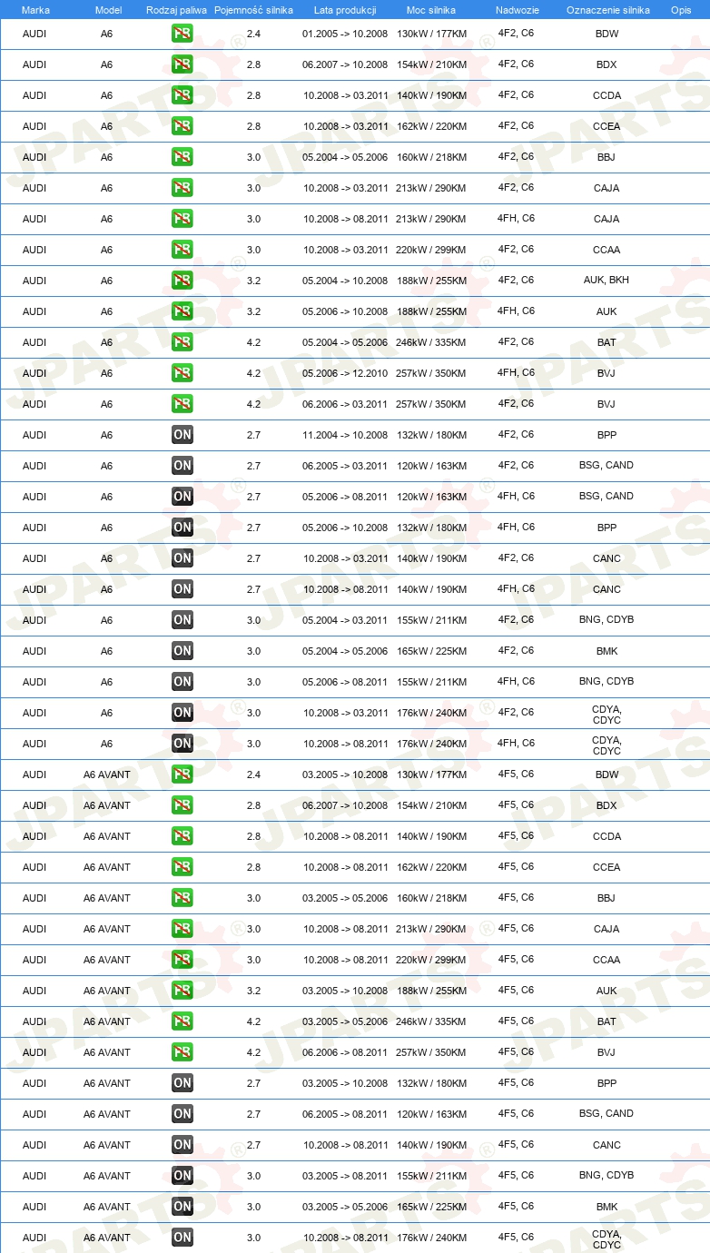Viewport: 710px width, 1253px height.
Task: Click the 4FH, C6 cell in the 3.2 AUK row
Action: click(516, 311)
